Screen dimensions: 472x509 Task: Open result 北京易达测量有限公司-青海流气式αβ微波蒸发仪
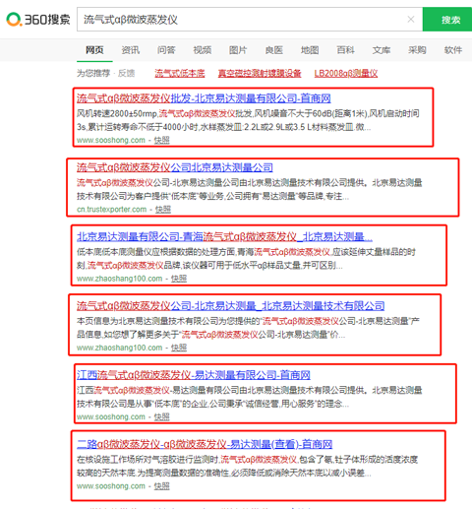pos(224,236)
